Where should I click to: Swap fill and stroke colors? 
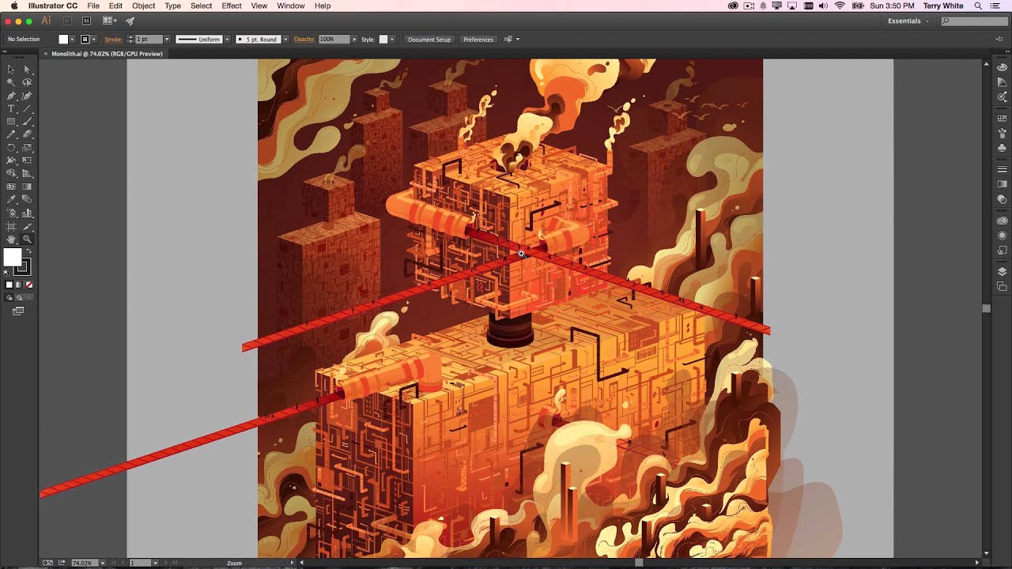(29, 251)
